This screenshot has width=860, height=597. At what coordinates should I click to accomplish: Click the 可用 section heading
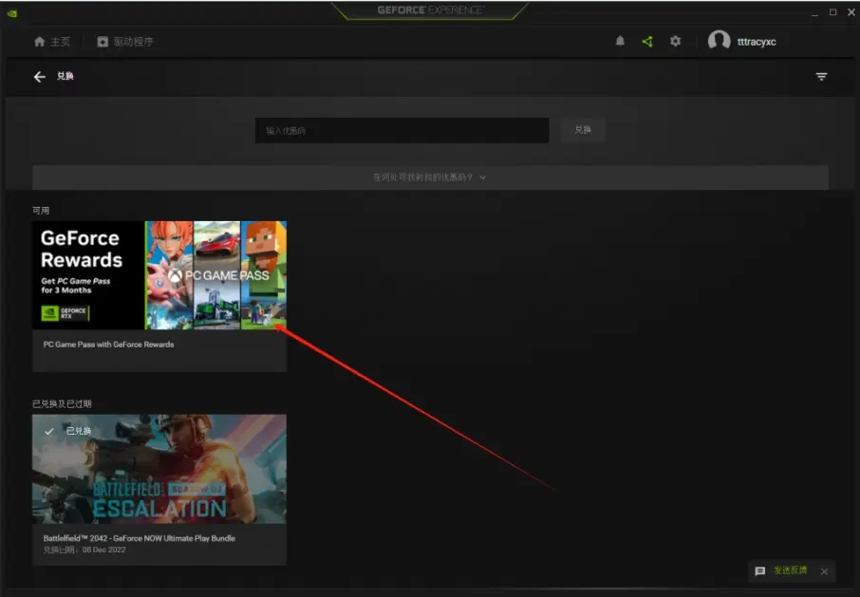point(41,211)
